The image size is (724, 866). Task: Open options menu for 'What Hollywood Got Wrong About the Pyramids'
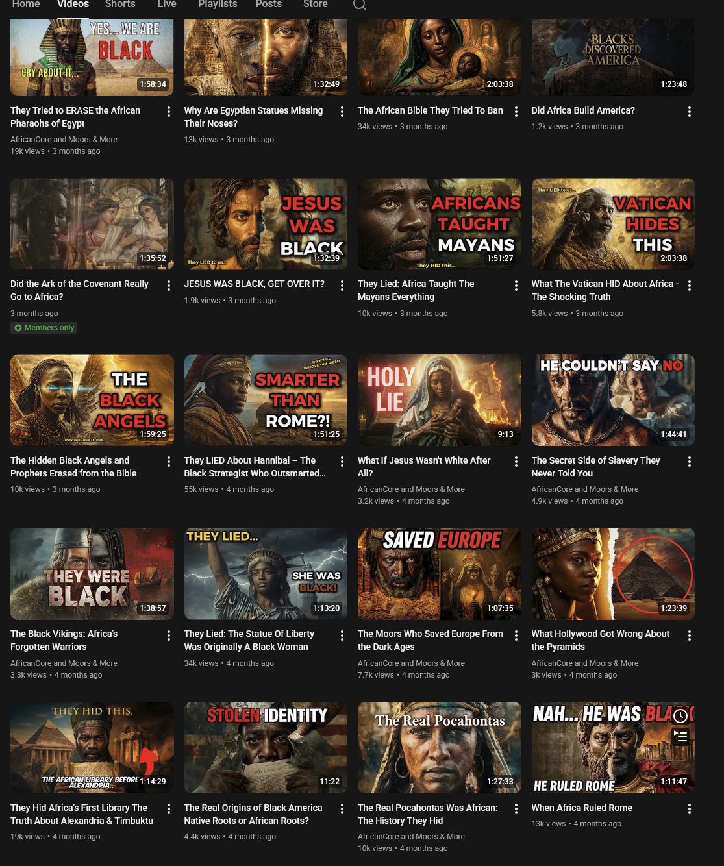(690, 636)
